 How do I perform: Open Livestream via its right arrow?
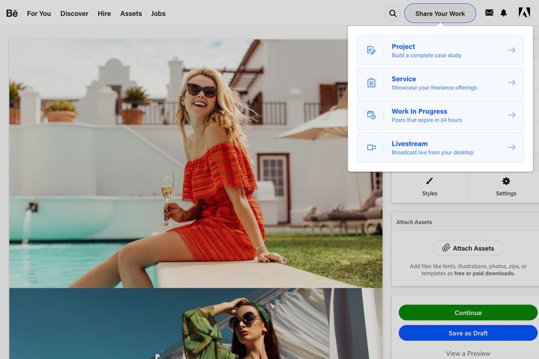pos(511,147)
